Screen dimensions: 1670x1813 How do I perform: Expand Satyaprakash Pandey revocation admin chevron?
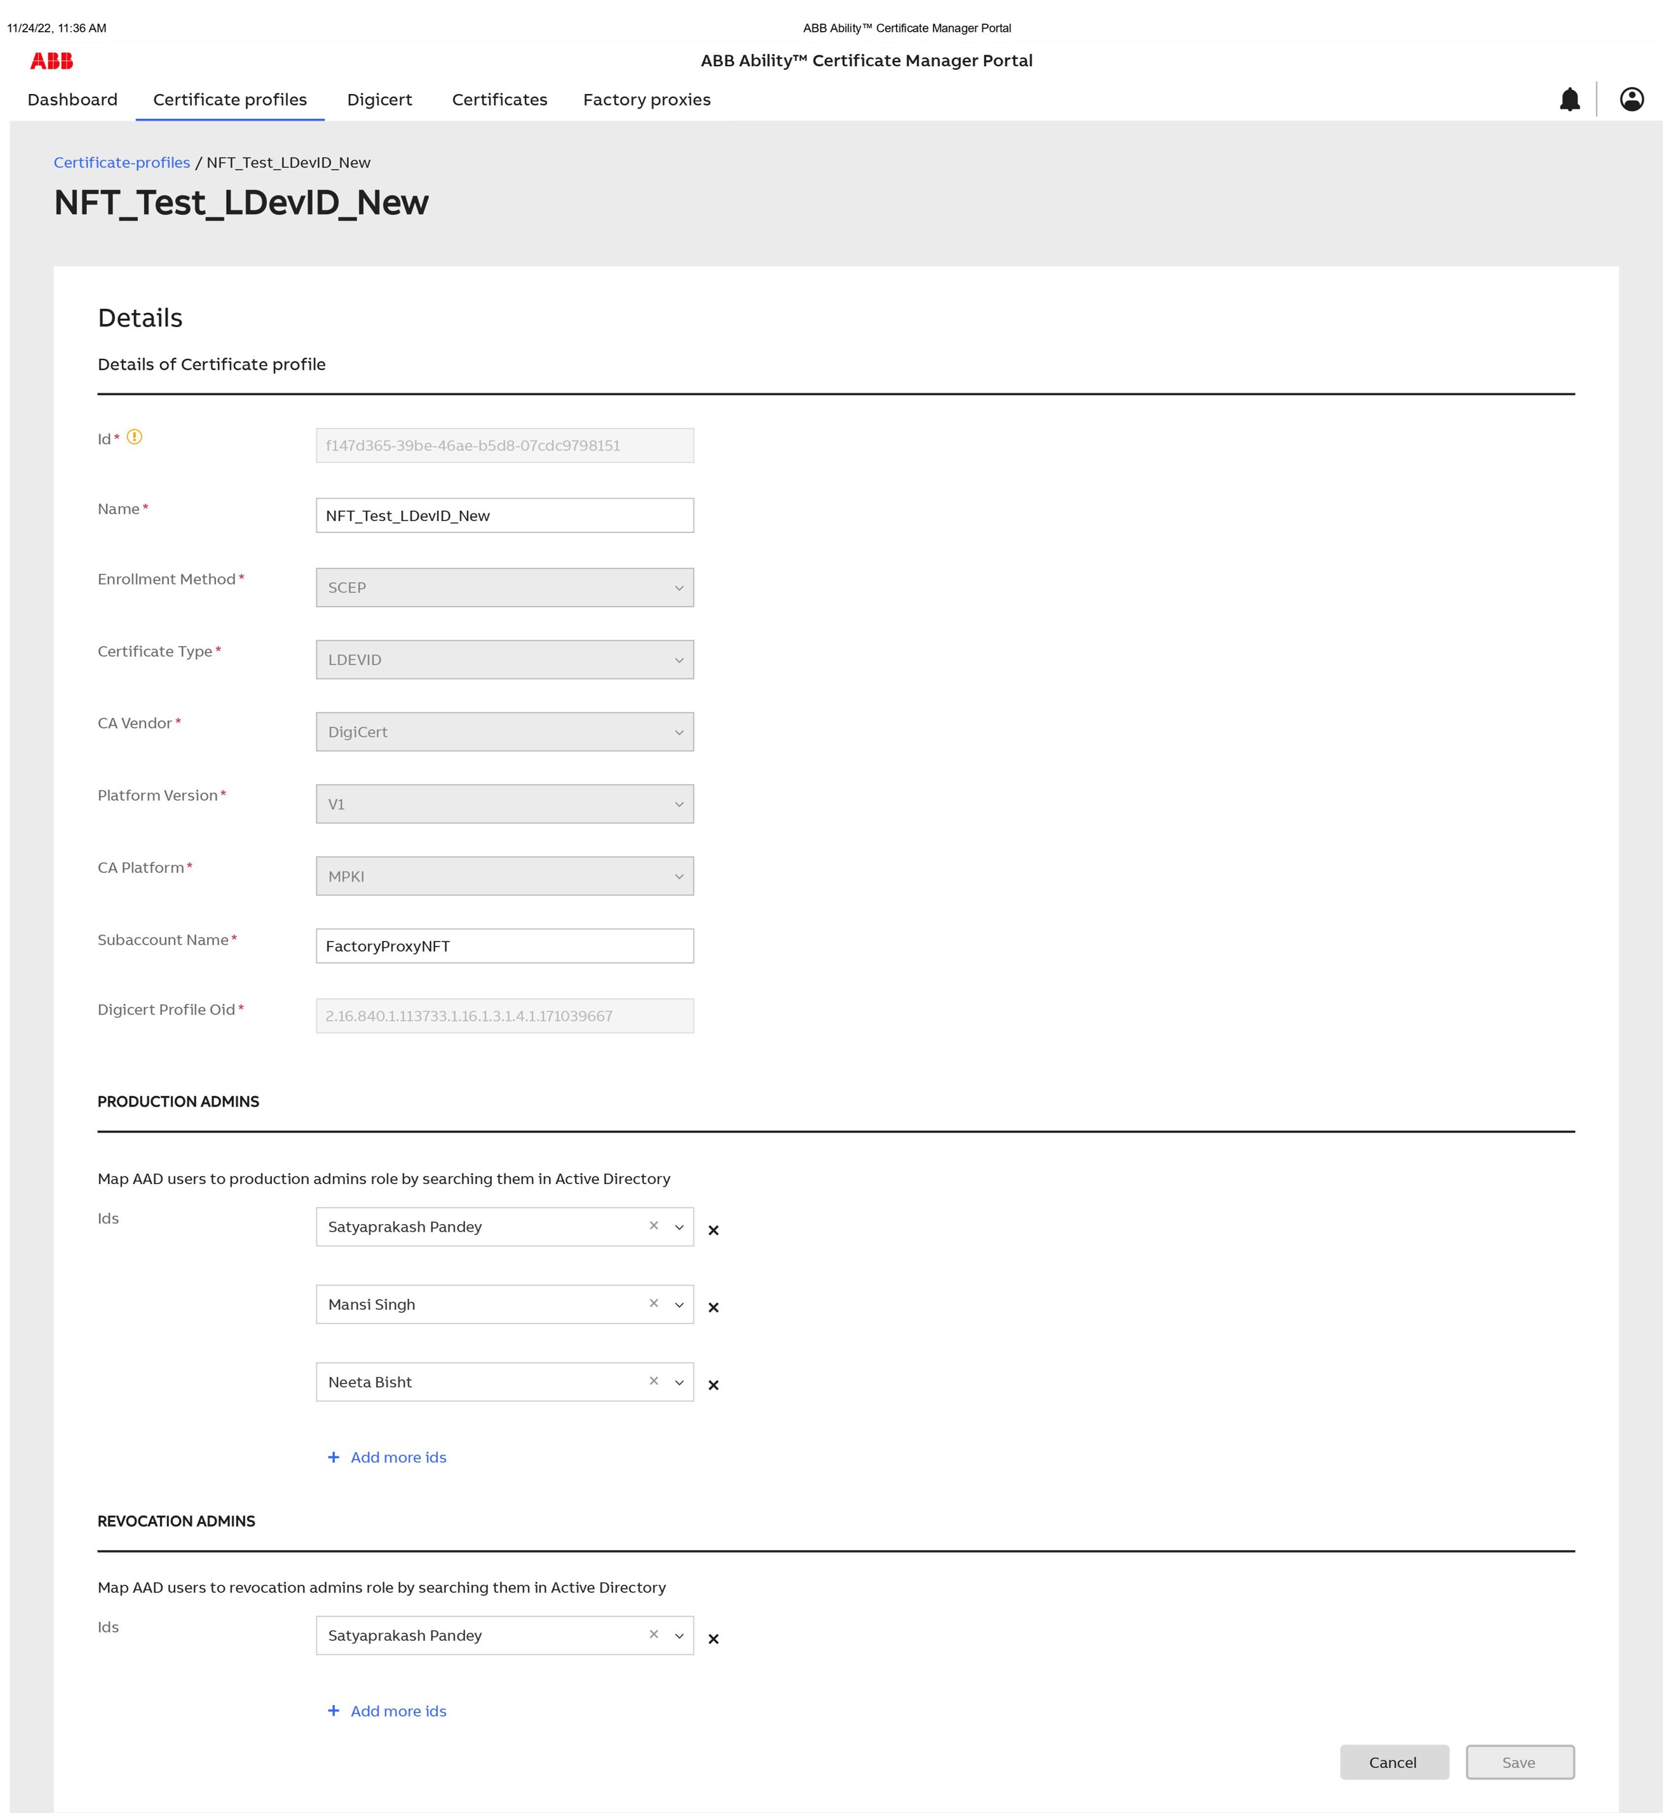(x=679, y=1637)
